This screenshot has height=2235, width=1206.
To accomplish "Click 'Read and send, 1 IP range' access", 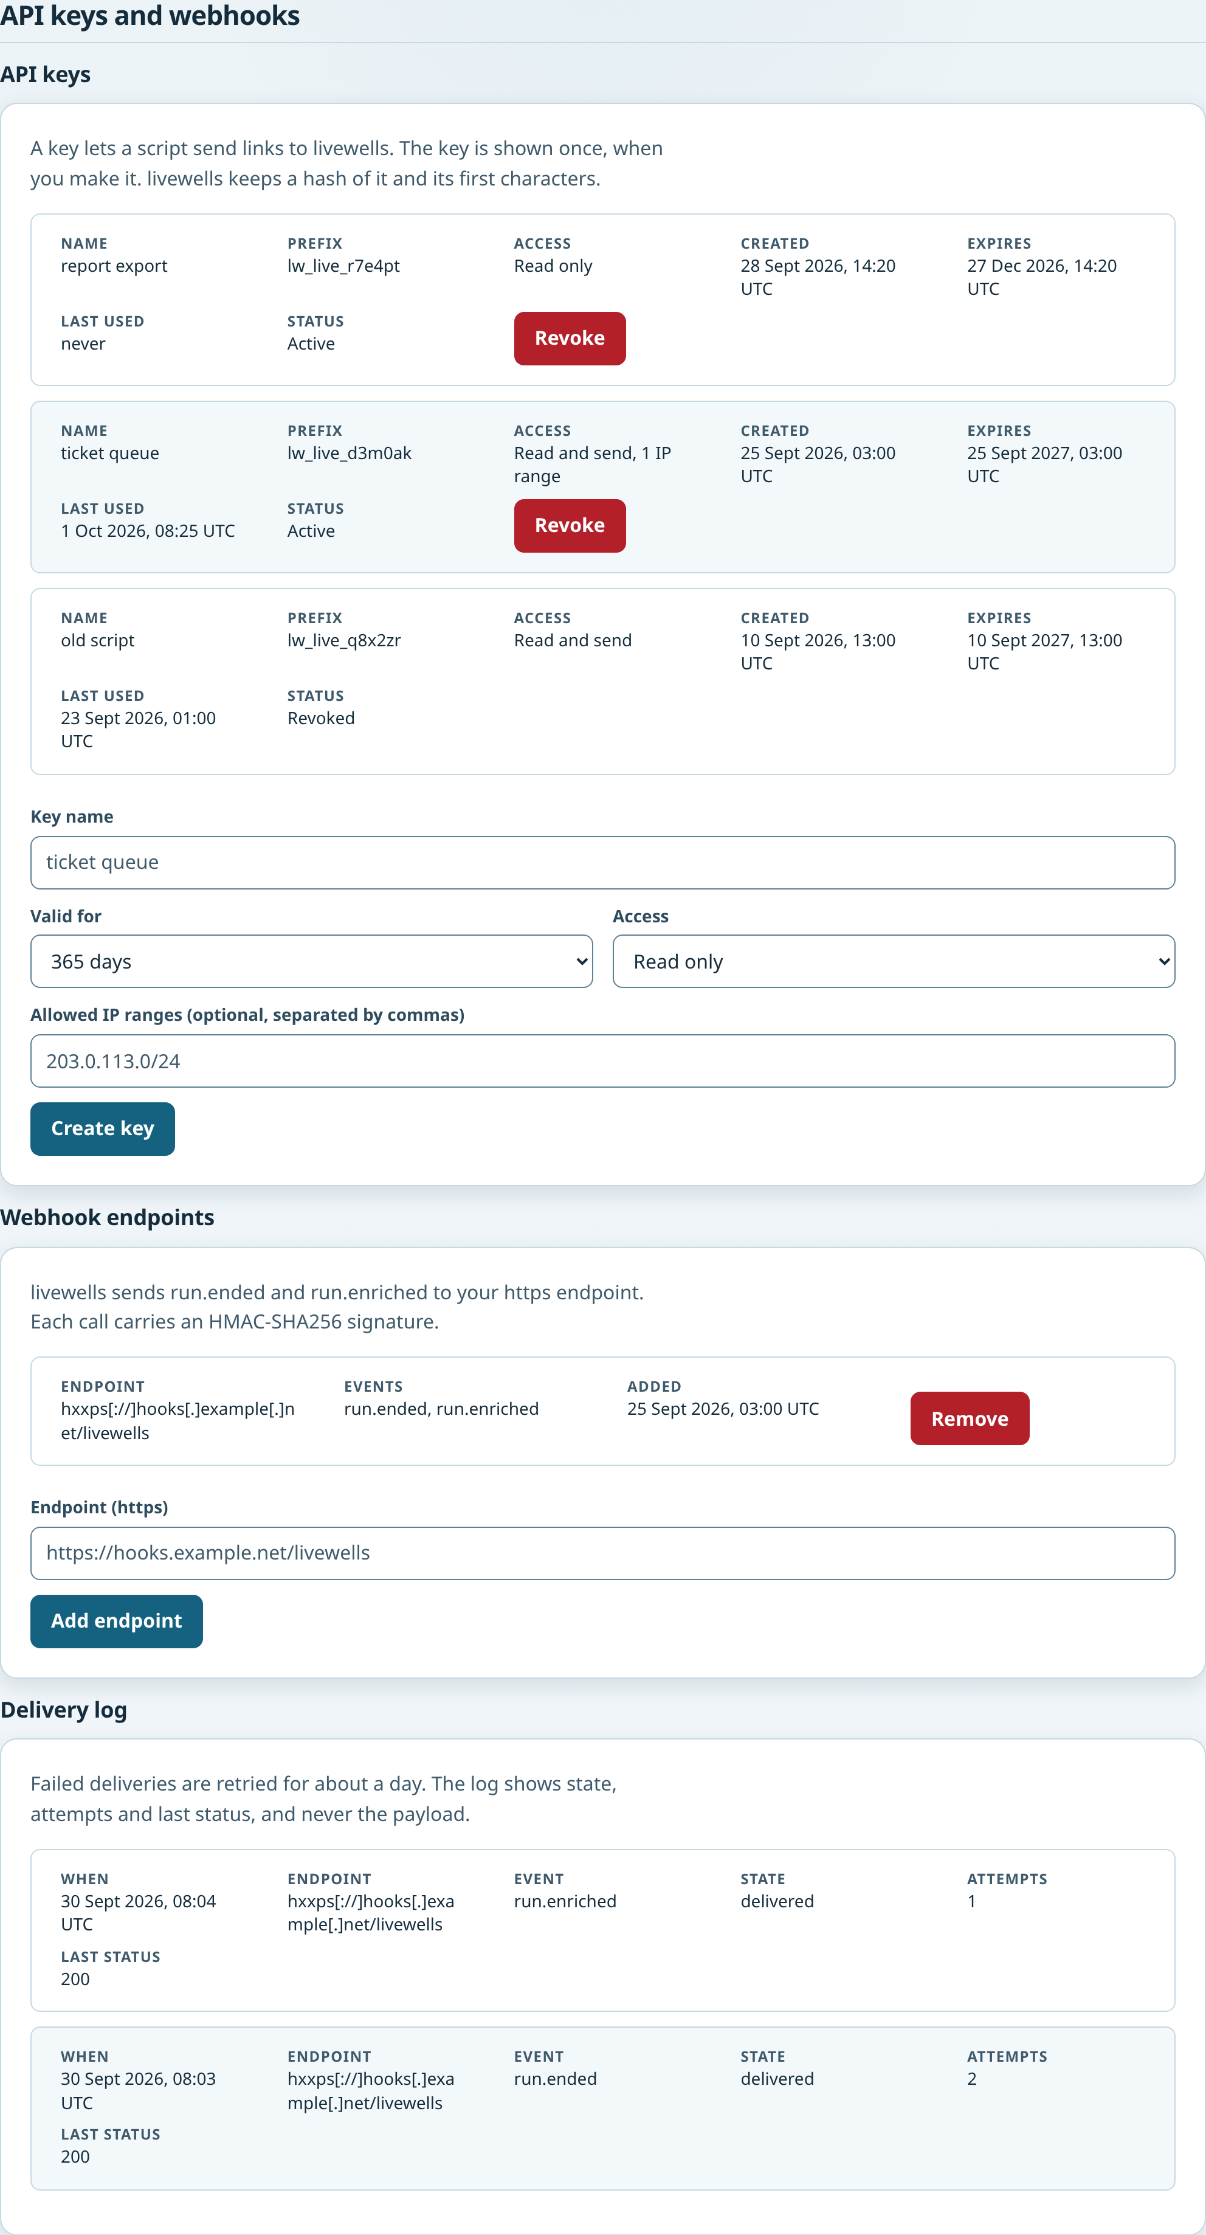I will pyautogui.click(x=593, y=465).
